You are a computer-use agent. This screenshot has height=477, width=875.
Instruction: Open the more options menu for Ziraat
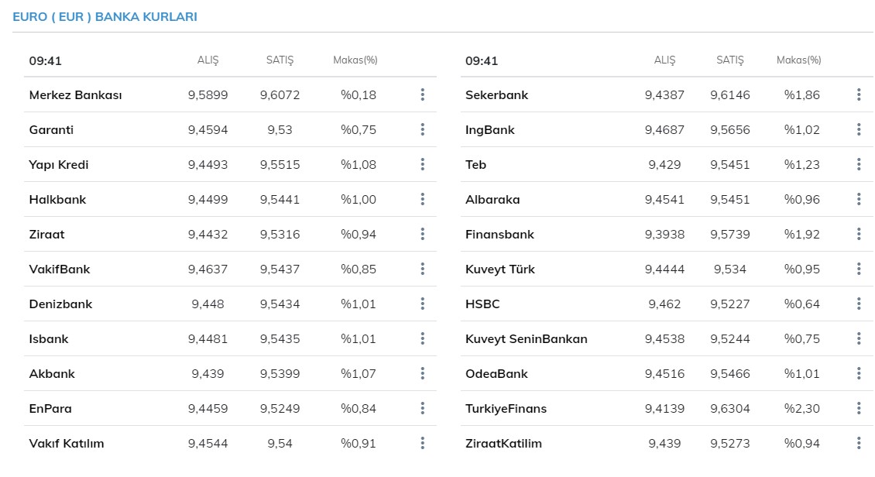tap(422, 234)
